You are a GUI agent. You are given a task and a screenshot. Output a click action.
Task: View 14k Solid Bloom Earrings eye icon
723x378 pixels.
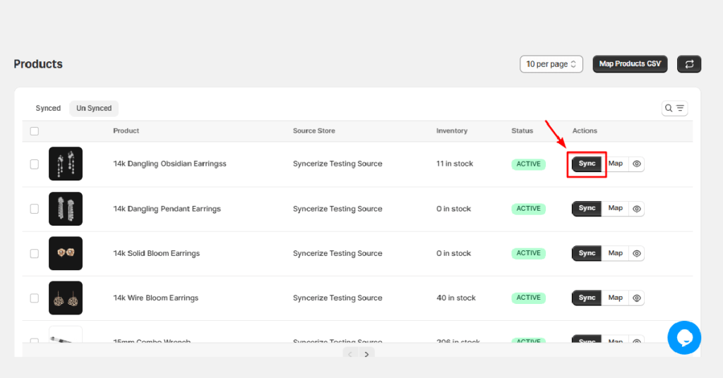636,253
